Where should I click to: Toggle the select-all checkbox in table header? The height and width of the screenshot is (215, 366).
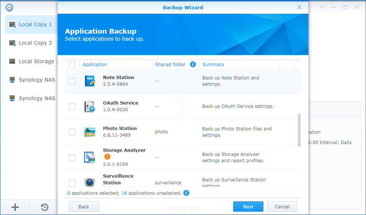72,64
